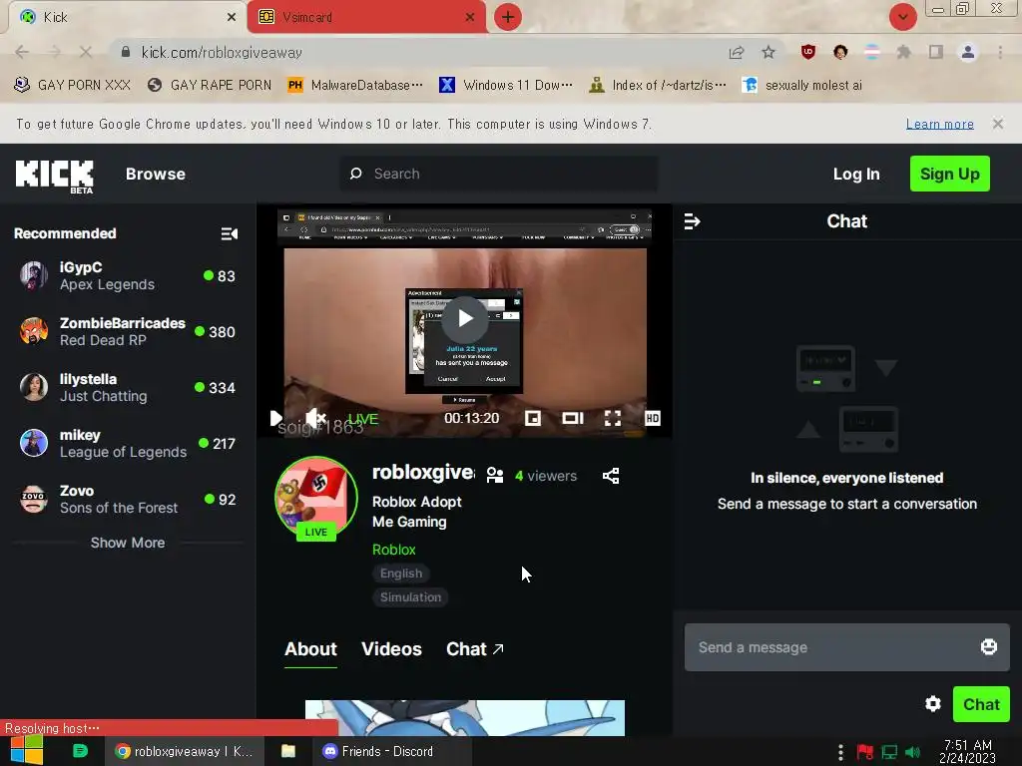Screen dimensions: 1022x766
Task: Click the Kick logo in the header
Action: pos(55,176)
